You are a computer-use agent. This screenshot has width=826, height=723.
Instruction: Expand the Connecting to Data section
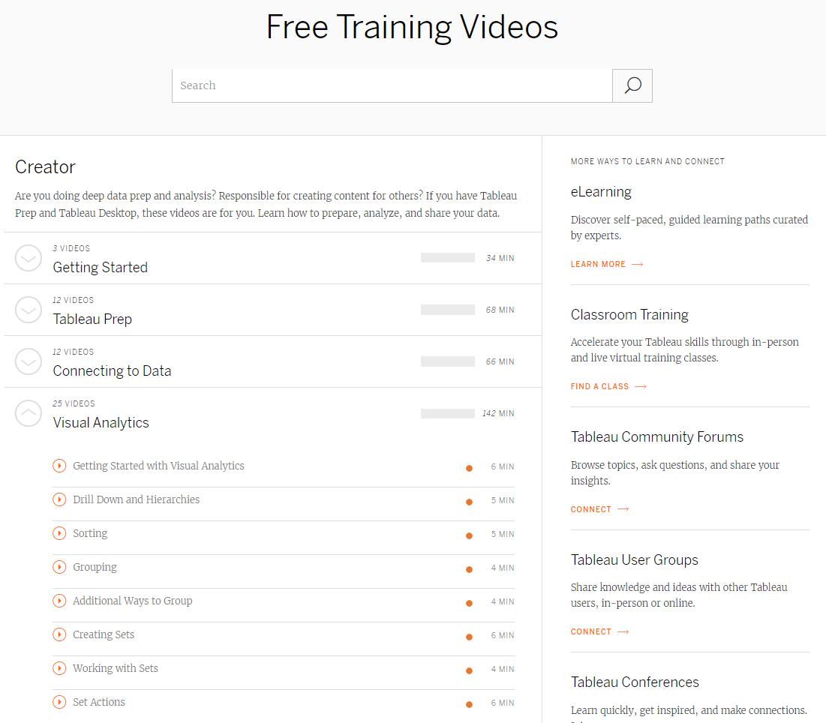(29, 361)
